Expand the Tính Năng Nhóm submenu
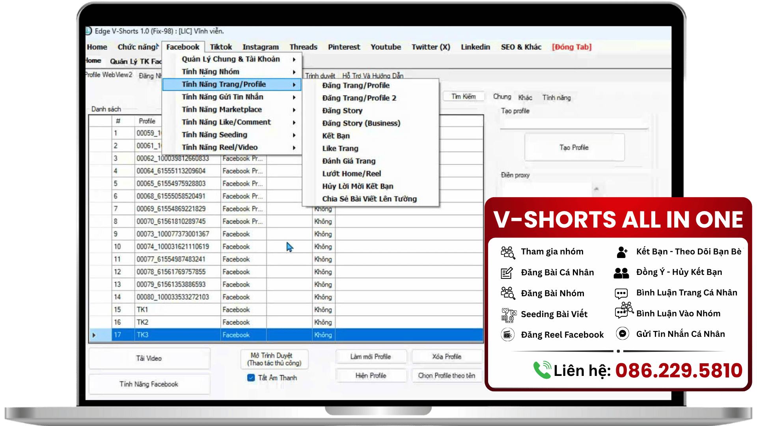 [x=231, y=72]
